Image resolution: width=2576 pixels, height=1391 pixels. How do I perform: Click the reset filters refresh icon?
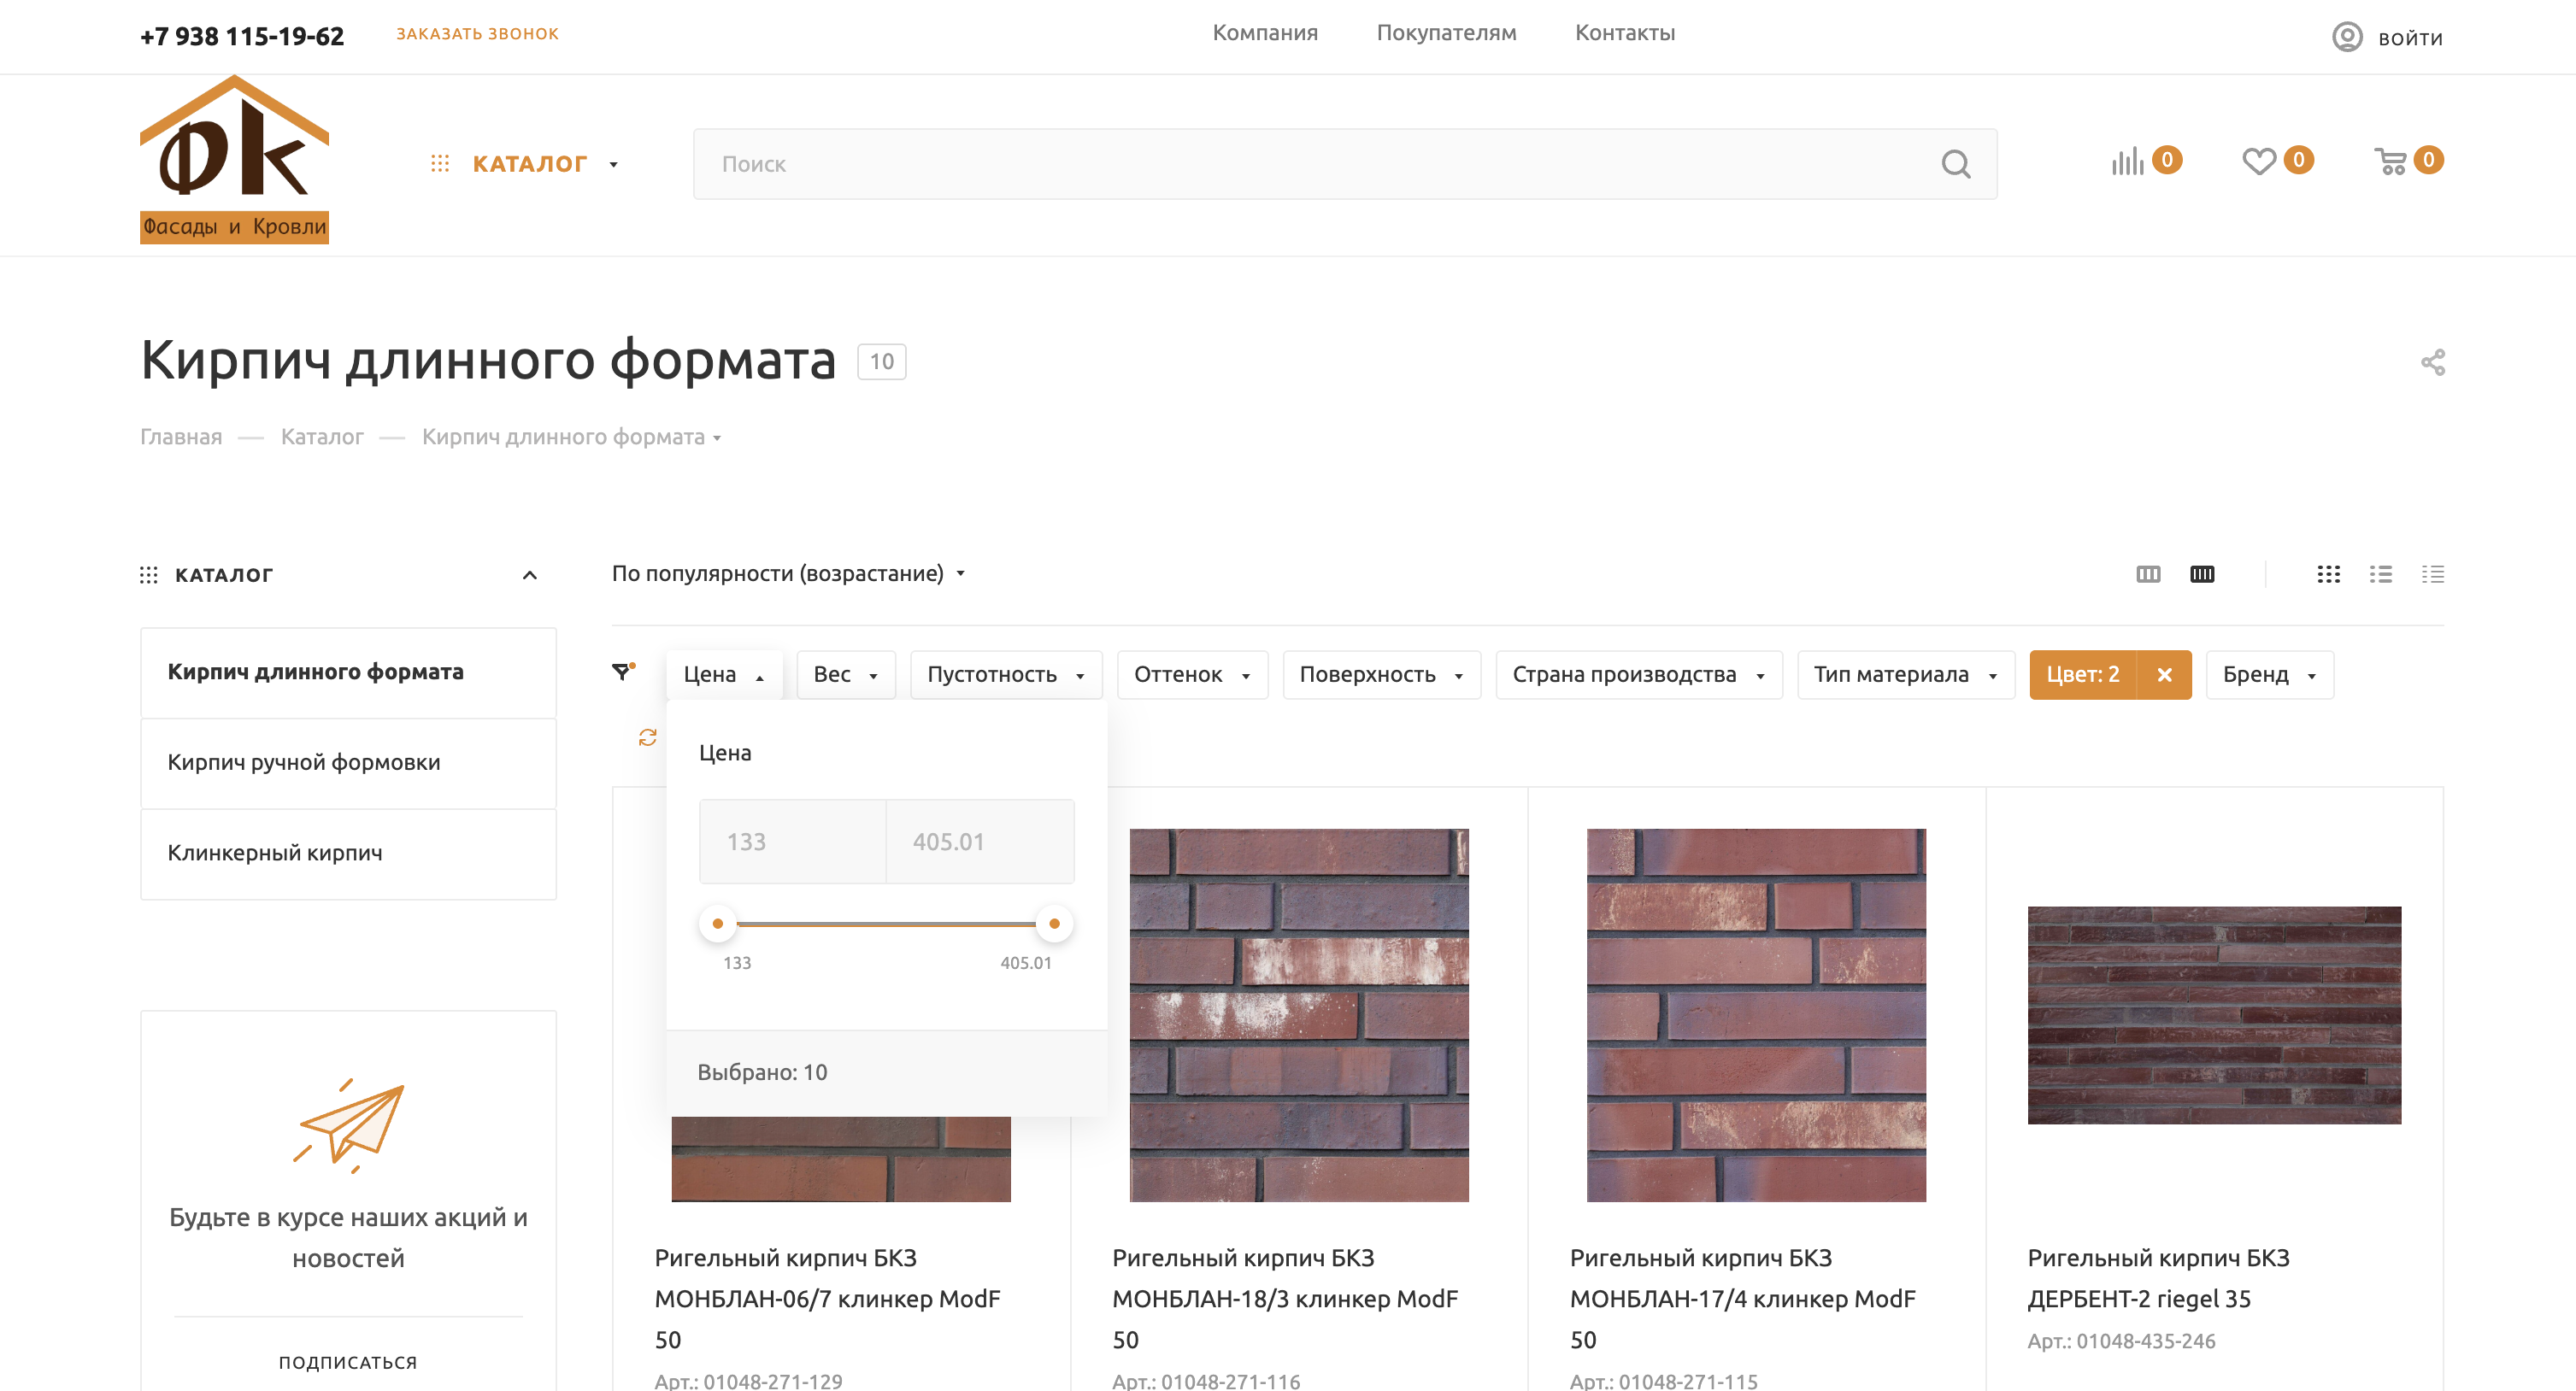(x=648, y=737)
